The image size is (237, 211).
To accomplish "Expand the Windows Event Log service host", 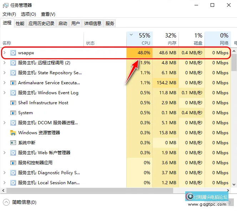I will pyautogui.click(x=5, y=93).
